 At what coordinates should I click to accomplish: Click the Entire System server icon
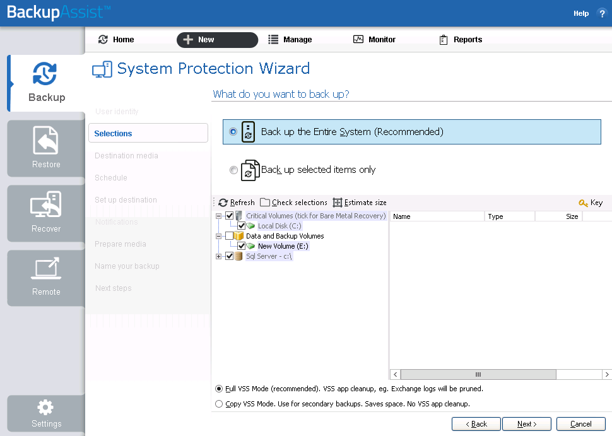click(x=248, y=132)
